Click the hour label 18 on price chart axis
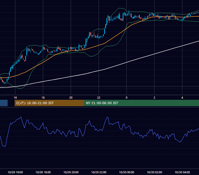 point(43,98)
